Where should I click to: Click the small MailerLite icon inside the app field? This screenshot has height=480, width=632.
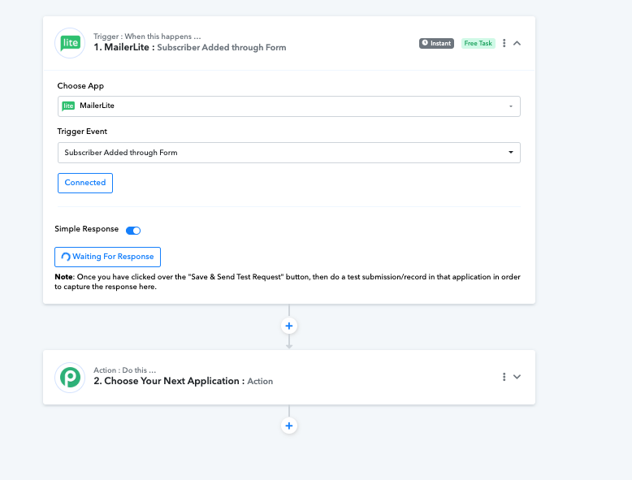68,106
